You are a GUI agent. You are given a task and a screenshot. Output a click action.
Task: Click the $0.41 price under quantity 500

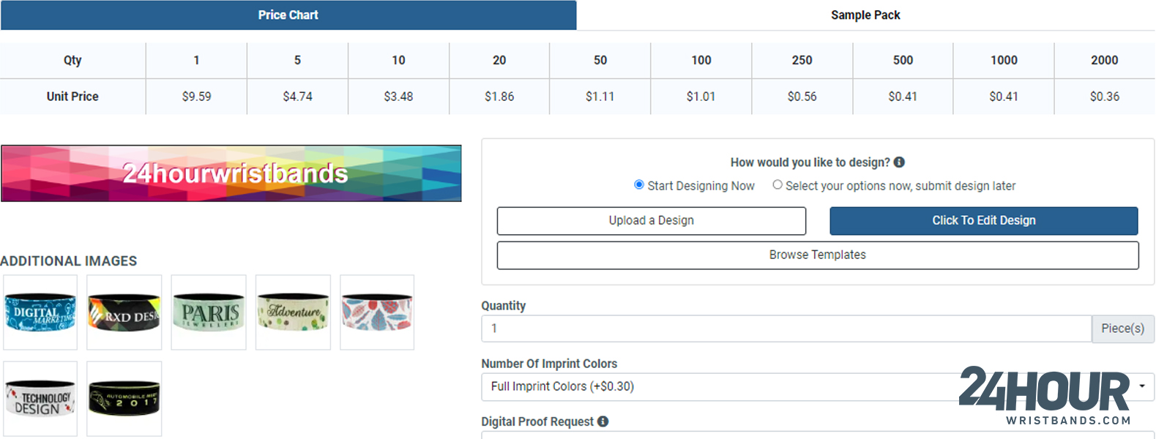click(x=903, y=97)
